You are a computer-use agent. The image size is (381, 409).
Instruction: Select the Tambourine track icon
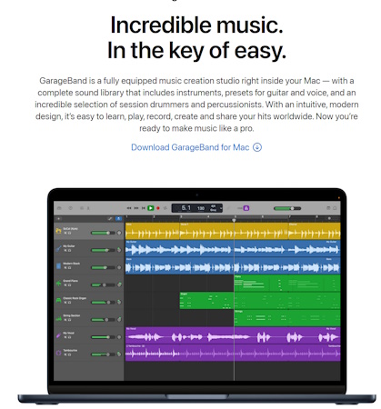click(58, 353)
